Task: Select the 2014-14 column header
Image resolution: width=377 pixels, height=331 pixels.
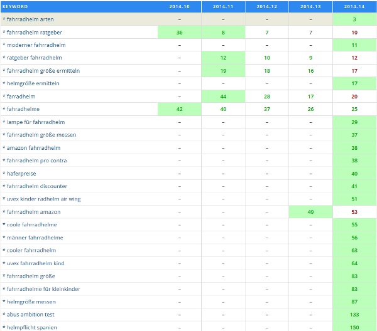Action: pyautogui.click(x=354, y=6)
